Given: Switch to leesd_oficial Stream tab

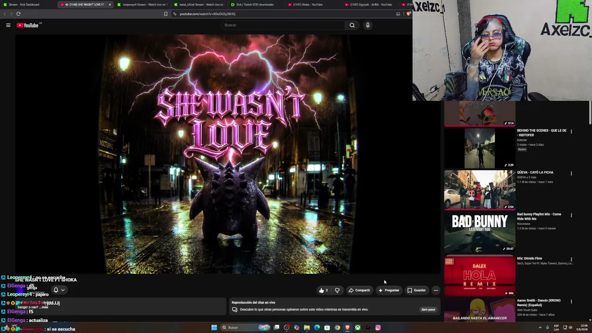Looking at the screenshot, I should click(x=199, y=5).
